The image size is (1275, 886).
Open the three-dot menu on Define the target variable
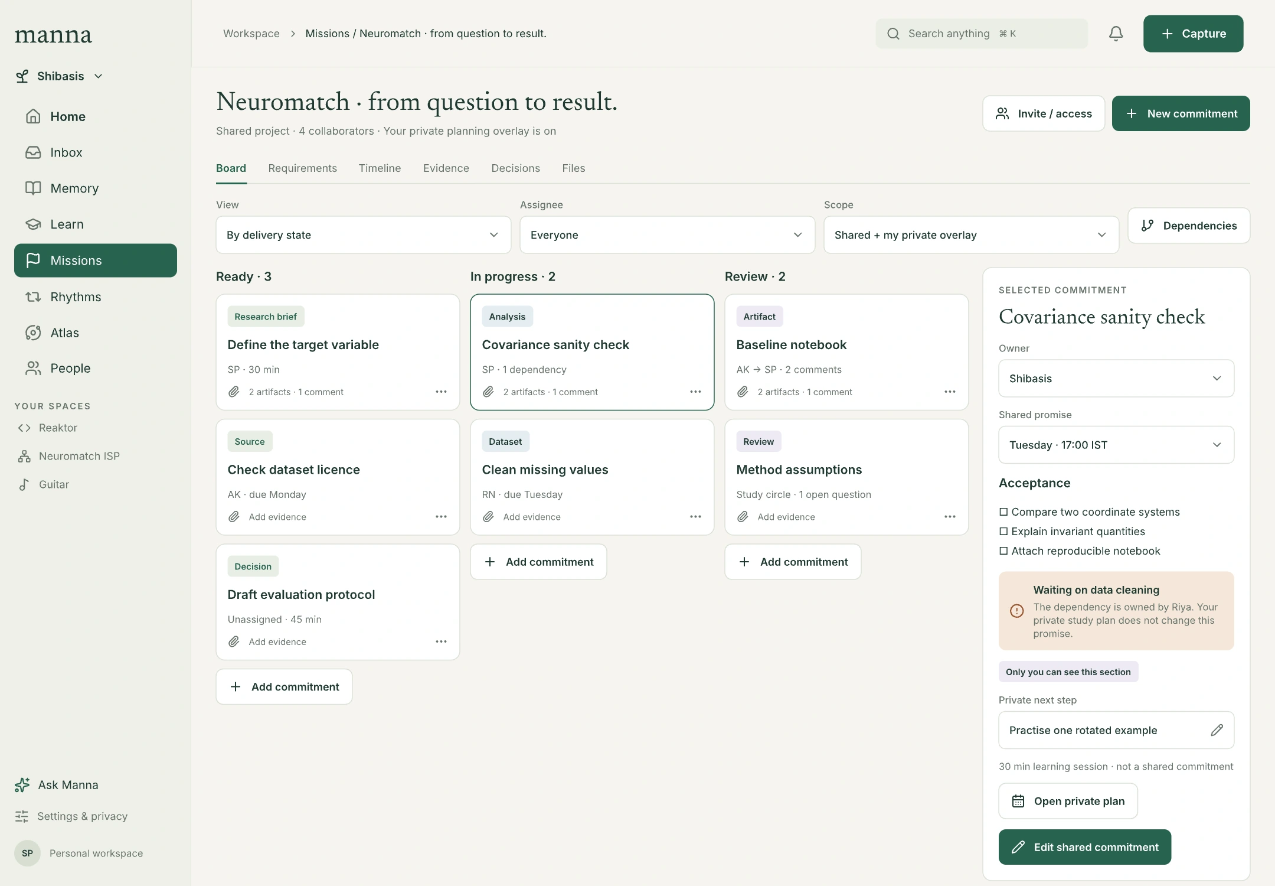pyautogui.click(x=441, y=392)
